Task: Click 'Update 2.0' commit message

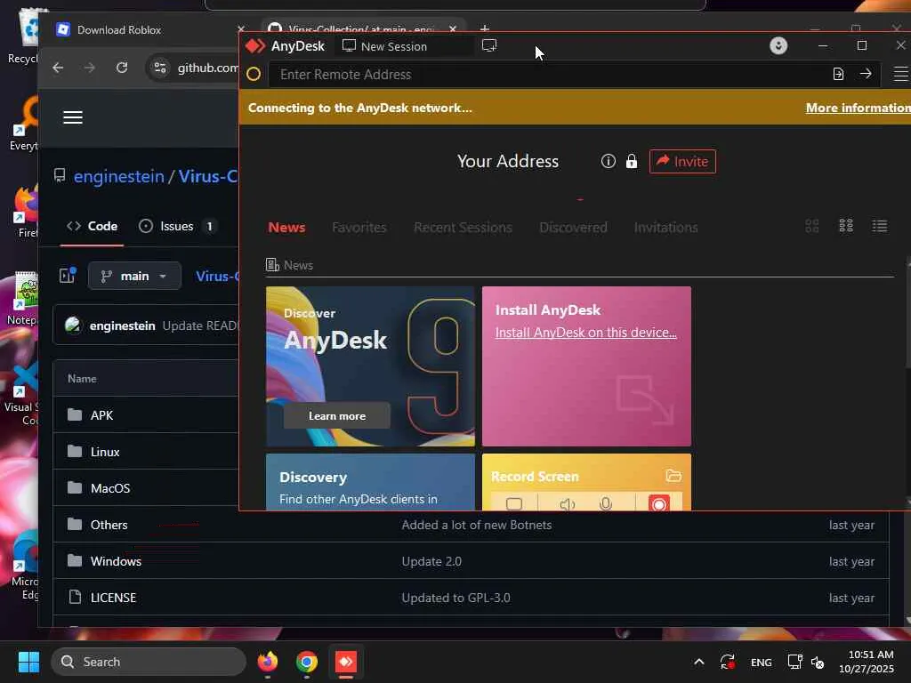Action: pos(431,562)
